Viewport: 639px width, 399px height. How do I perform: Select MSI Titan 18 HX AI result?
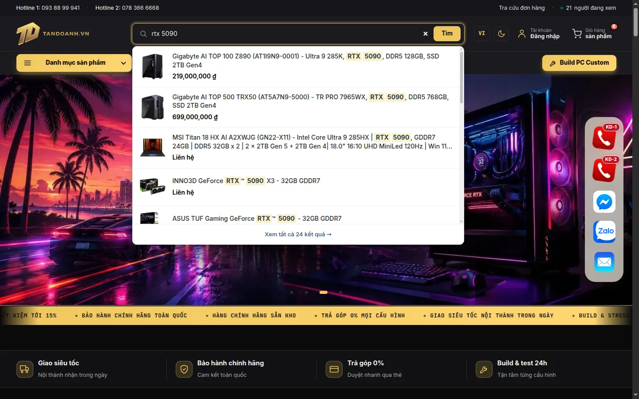296,148
